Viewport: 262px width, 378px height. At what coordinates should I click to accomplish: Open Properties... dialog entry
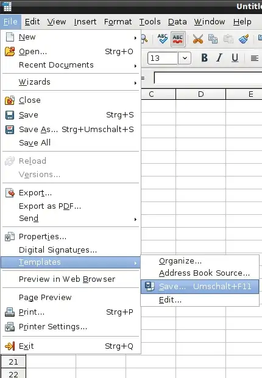click(x=71, y=237)
